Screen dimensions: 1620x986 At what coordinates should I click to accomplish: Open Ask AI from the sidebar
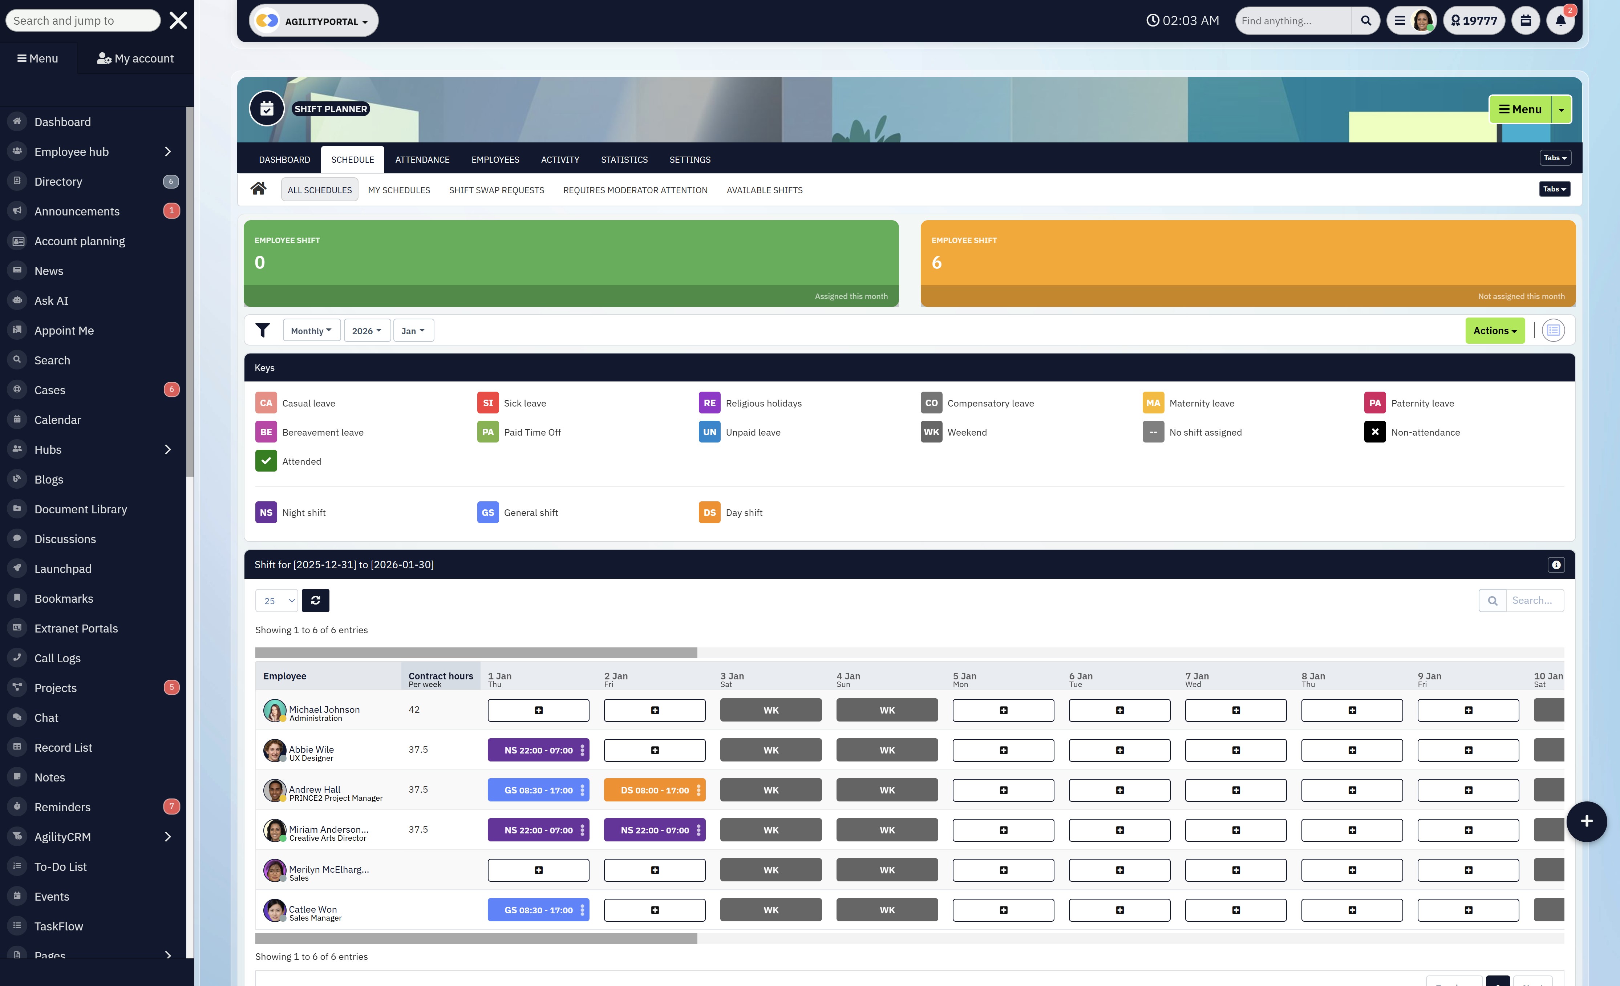point(51,300)
